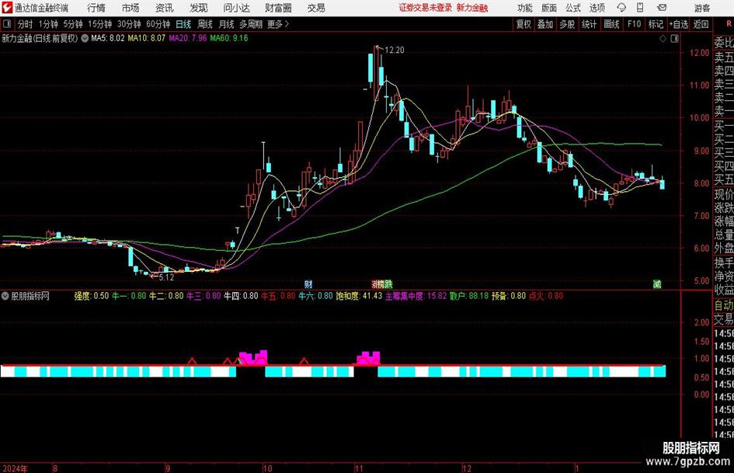Open the customer service headset icon

pos(621,8)
